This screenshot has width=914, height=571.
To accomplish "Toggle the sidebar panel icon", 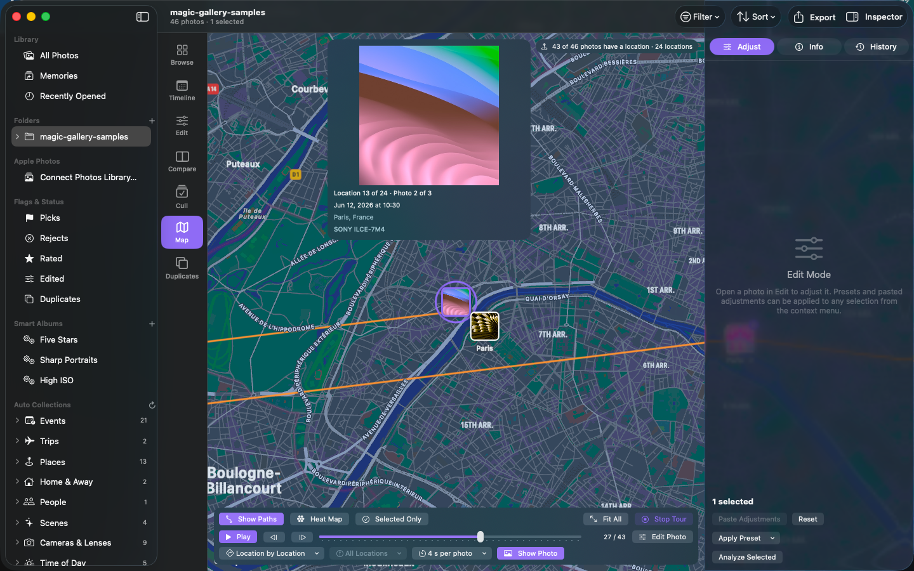I will click(x=143, y=17).
